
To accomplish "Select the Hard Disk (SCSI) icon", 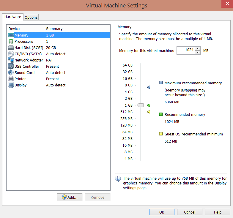I will [11, 48].
